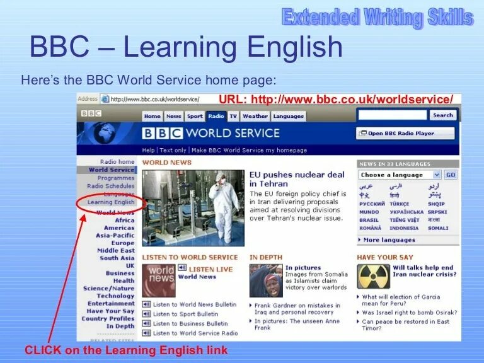This screenshot has height=363, width=484.
Task: Open World Service in the sidebar
Action: [112, 170]
